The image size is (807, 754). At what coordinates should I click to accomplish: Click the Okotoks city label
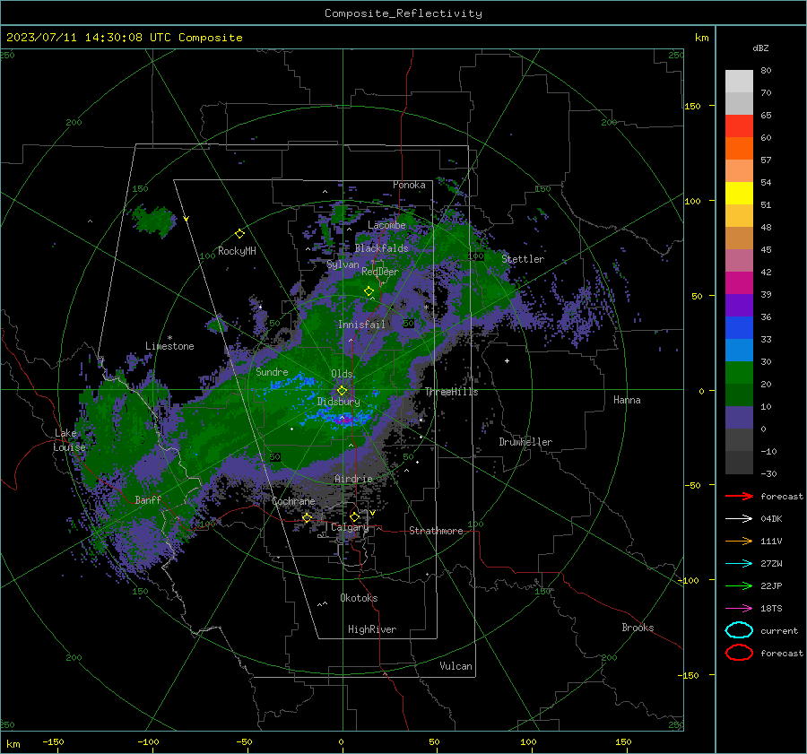(359, 598)
